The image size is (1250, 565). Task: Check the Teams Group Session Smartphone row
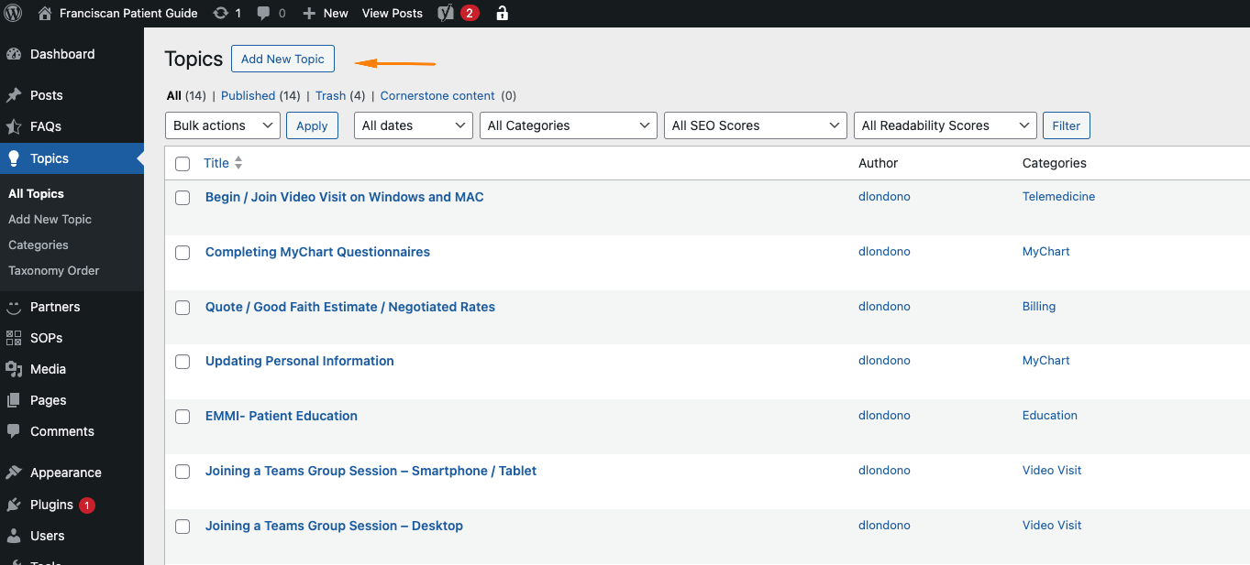pos(183,472)
